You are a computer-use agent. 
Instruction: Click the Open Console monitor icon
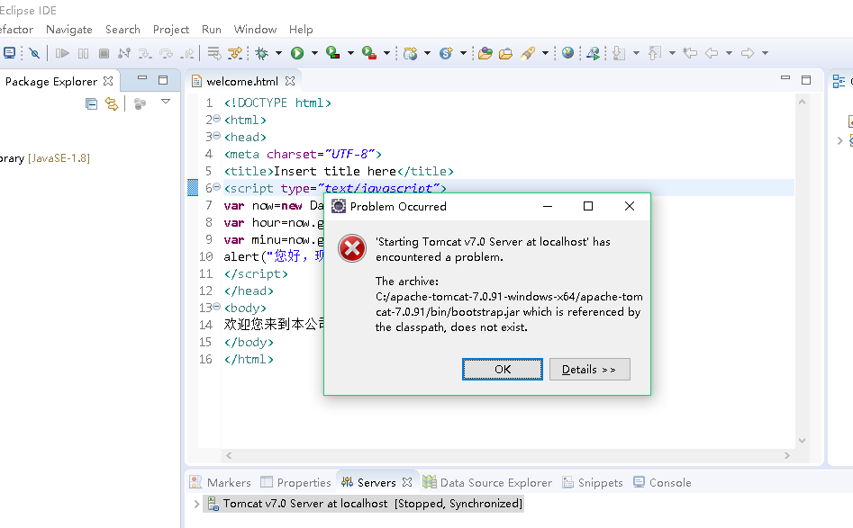(x=9, y=53)
